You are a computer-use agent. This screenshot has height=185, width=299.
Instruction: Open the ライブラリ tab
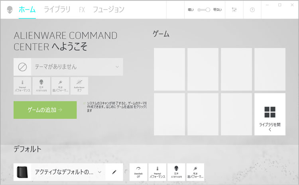coord(57,9)
